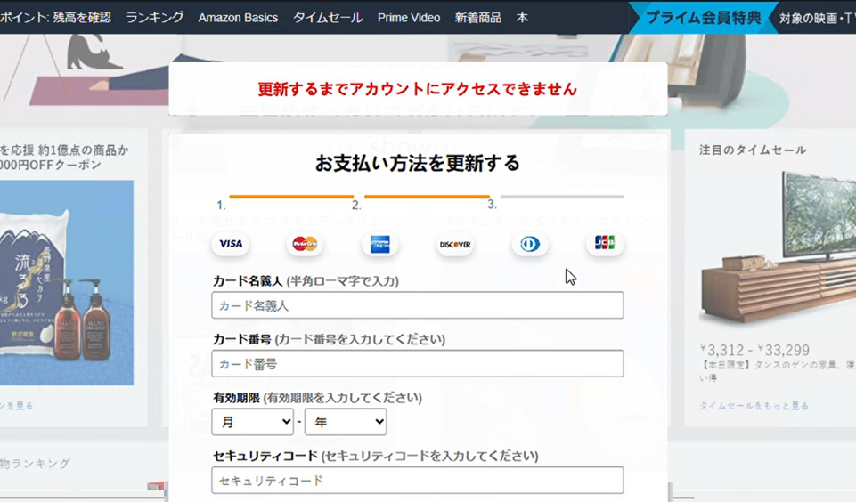
Task: Click the VISA card icon
Action: (231, 244)
